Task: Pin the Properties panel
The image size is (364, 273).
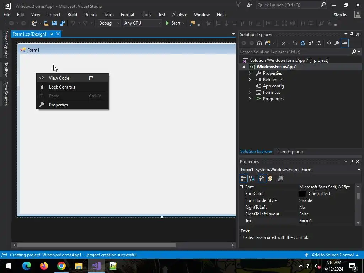Action: coord(352,161)
